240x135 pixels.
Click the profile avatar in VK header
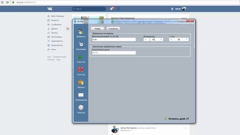tap(184, 9)
